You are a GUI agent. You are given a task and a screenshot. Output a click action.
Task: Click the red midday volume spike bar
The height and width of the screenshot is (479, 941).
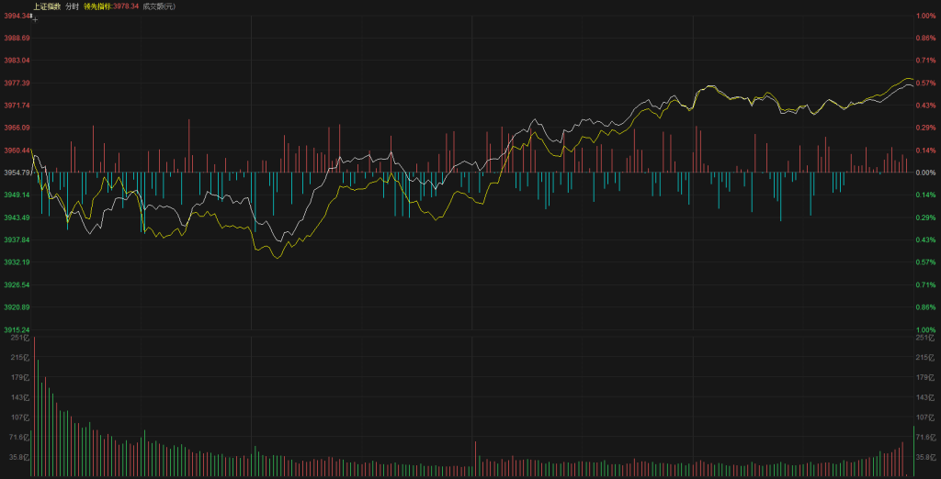click(475, 459)
